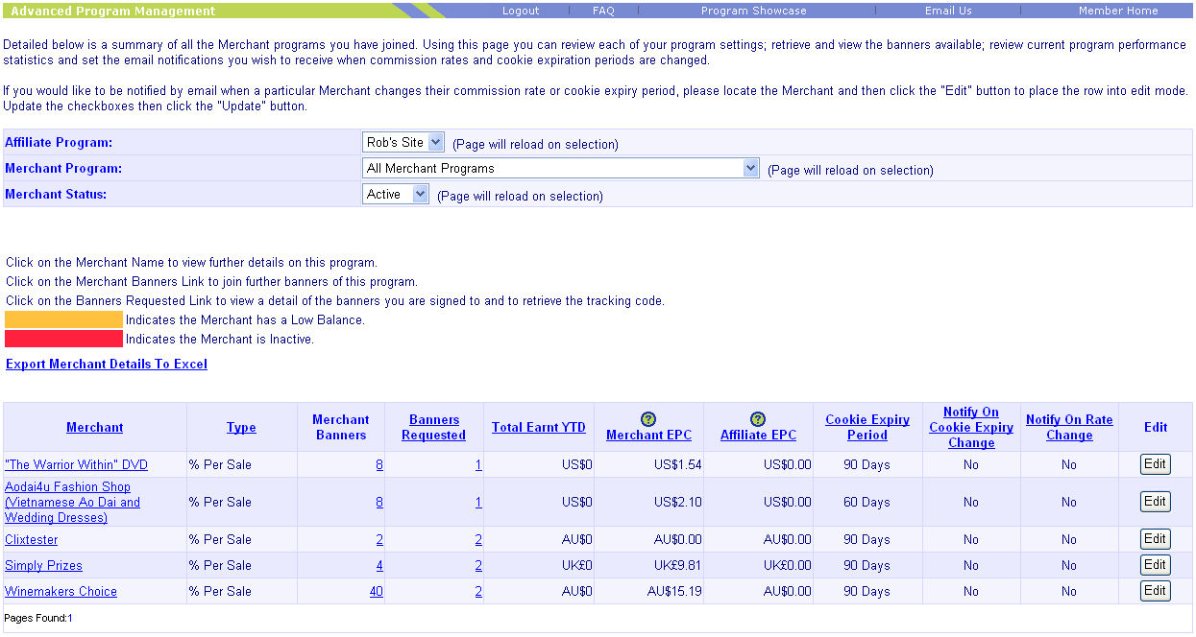The image size is (1196, 637).
Task: View banners requested for Clixtester
Action: point(478,539)
